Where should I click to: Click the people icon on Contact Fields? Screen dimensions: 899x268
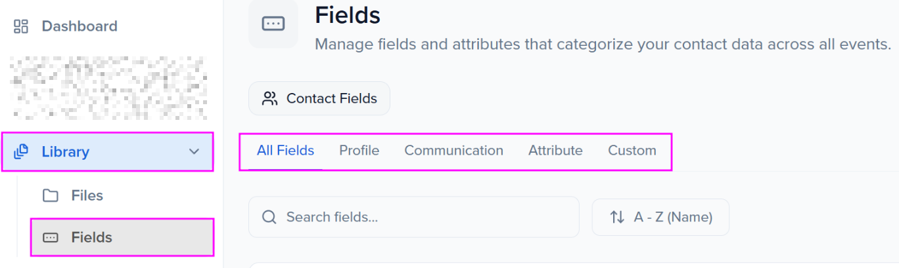point(269,98)
